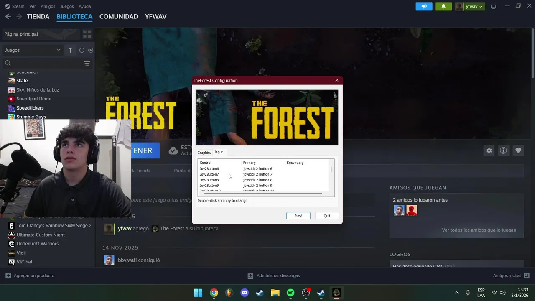Open advanced library filter options icon
535x301 pixels.
pos(87,63)
